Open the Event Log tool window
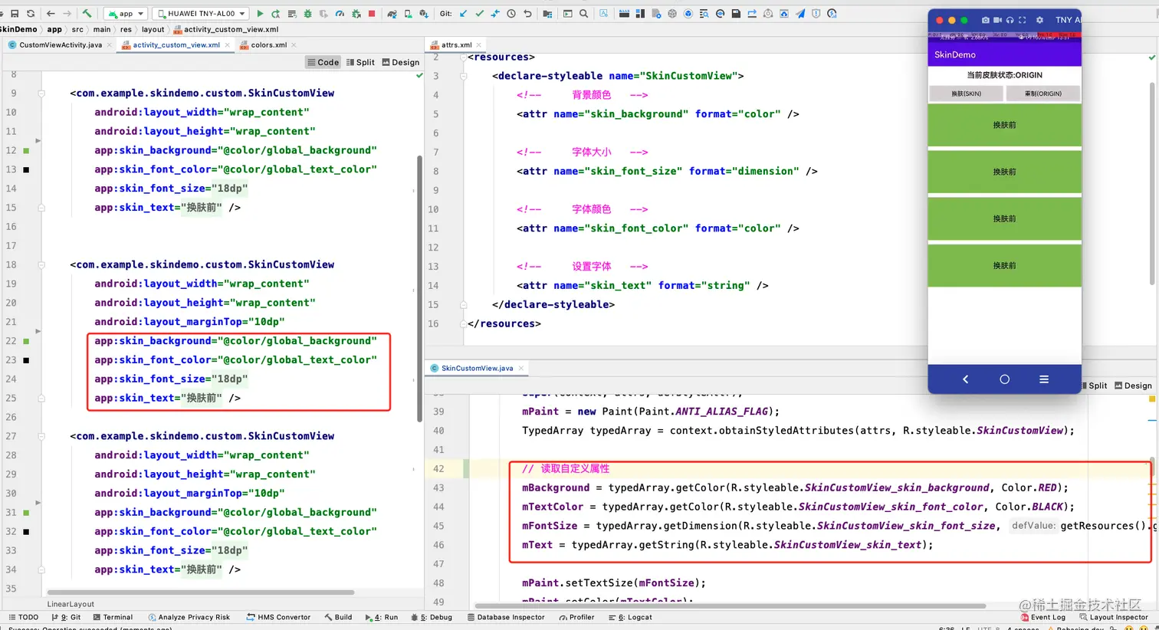1159x630 pixels. tap(1043, 618)
